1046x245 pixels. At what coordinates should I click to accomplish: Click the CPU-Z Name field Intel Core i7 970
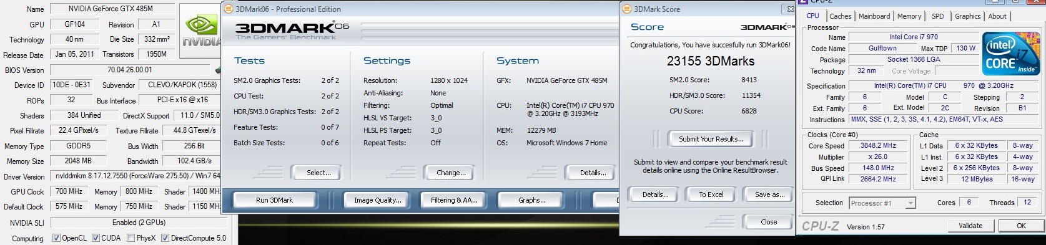click(x=914, y=37)
